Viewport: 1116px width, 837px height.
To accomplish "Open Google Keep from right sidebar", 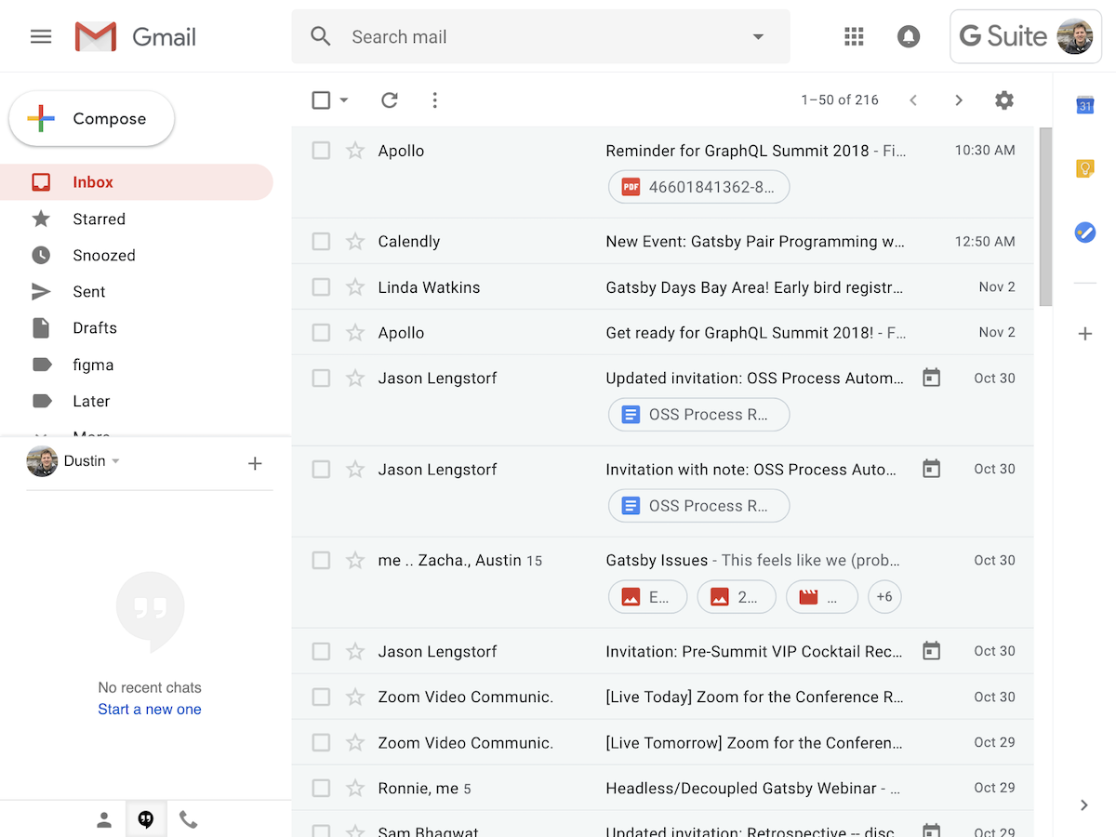I will pyautogui.click(x=1084, y=168).
